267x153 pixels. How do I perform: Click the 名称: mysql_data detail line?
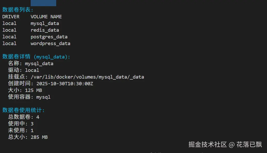tap(31, 64)
